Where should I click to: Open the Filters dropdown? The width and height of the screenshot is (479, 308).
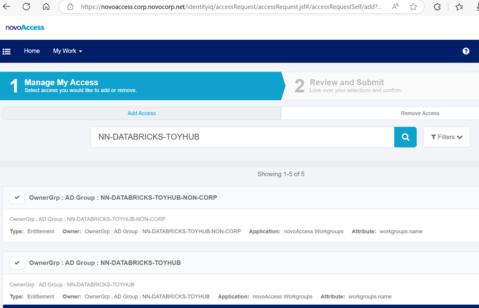(447, 137)
